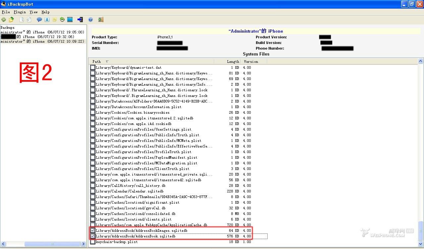Click the file list scroll down arrow
The height and width of the screenshot is (249, 424).
421,244
